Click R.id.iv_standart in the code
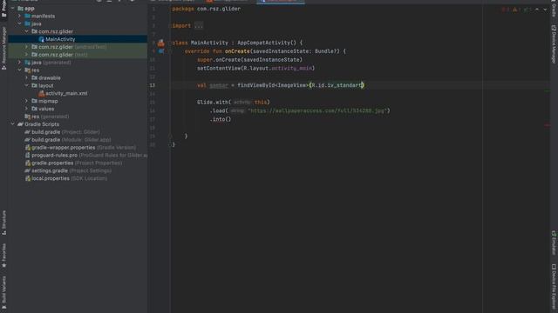This screenshot has width=558, height=313. click(337, 85)
